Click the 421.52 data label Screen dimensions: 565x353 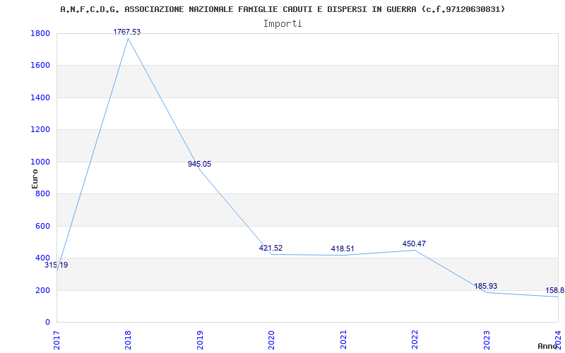(270, 249)
